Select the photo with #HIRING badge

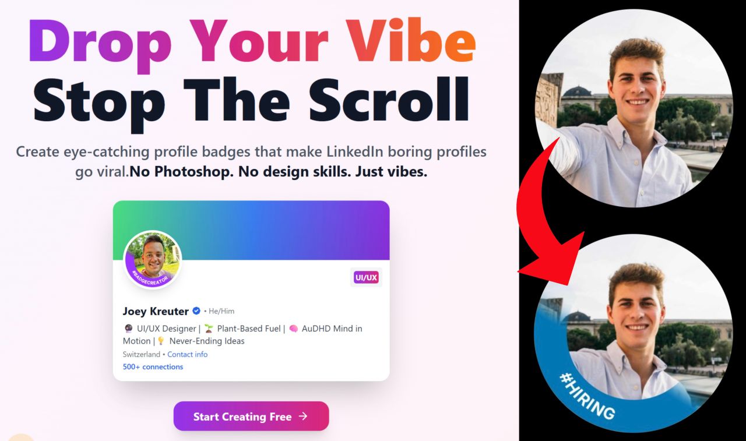click(634, 333)
